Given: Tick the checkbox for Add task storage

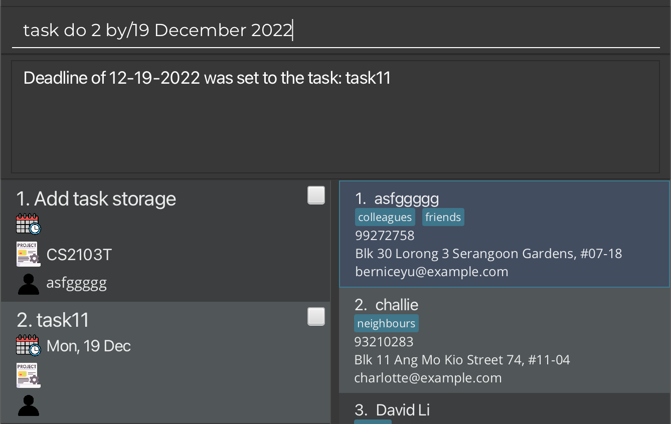Looking at the screenshot, I should tap(316, 195).
